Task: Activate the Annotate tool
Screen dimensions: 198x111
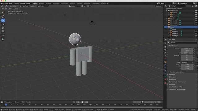Action: [x=3, y=35]
